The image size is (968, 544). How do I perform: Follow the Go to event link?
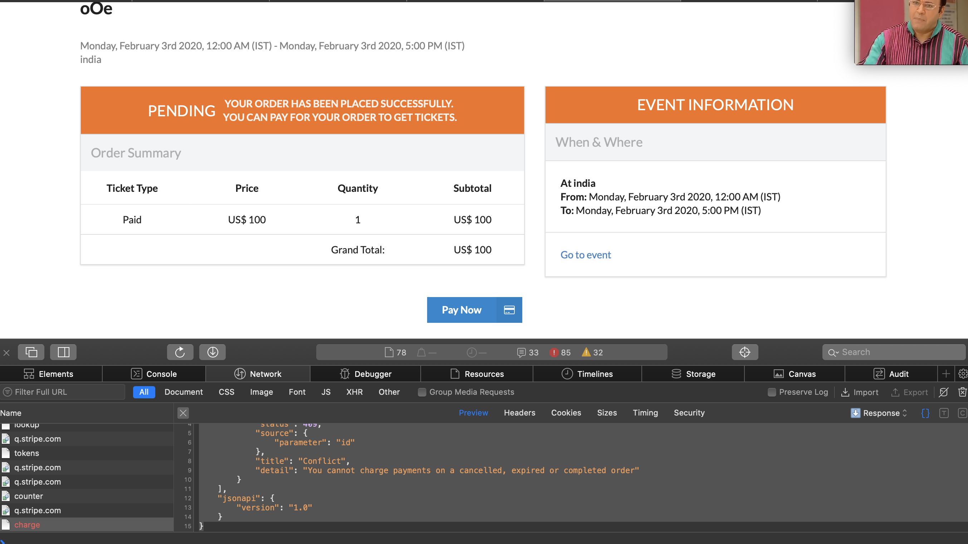coord(586,254)
